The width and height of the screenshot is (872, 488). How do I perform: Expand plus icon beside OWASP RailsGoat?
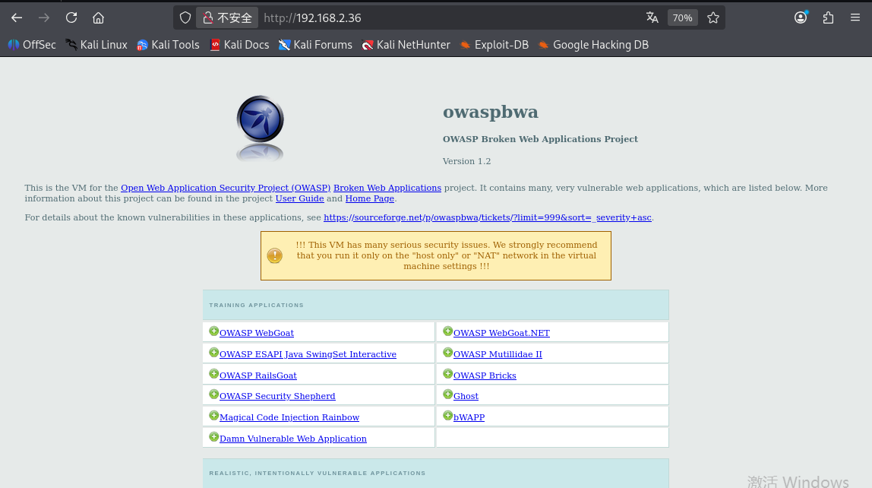click(x=213, y=374)
